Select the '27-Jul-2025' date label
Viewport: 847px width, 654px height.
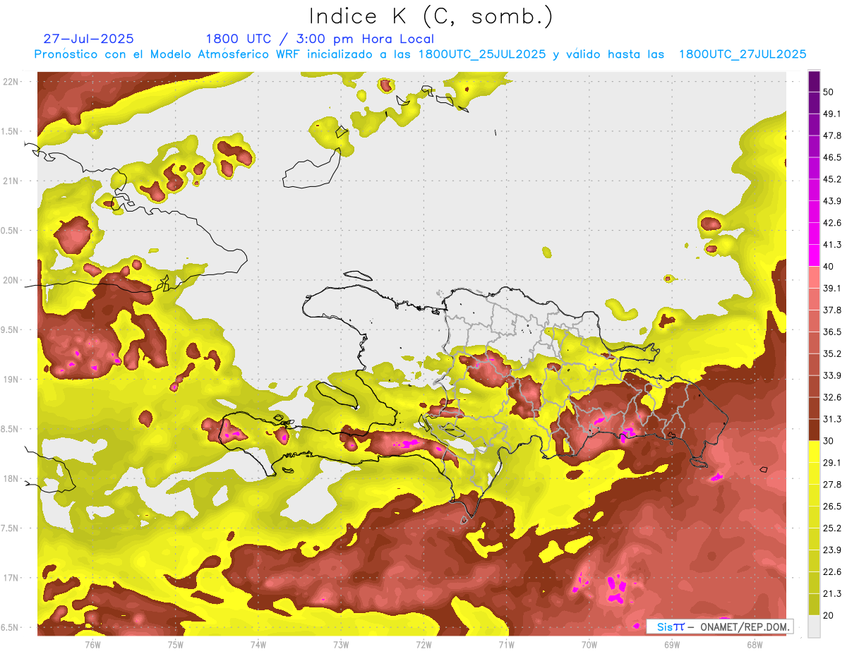pos(88,39)
